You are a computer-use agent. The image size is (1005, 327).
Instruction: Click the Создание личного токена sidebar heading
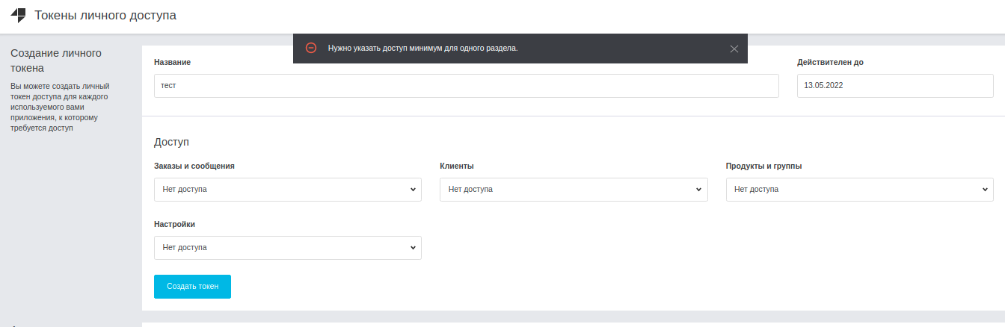point(56,60)
